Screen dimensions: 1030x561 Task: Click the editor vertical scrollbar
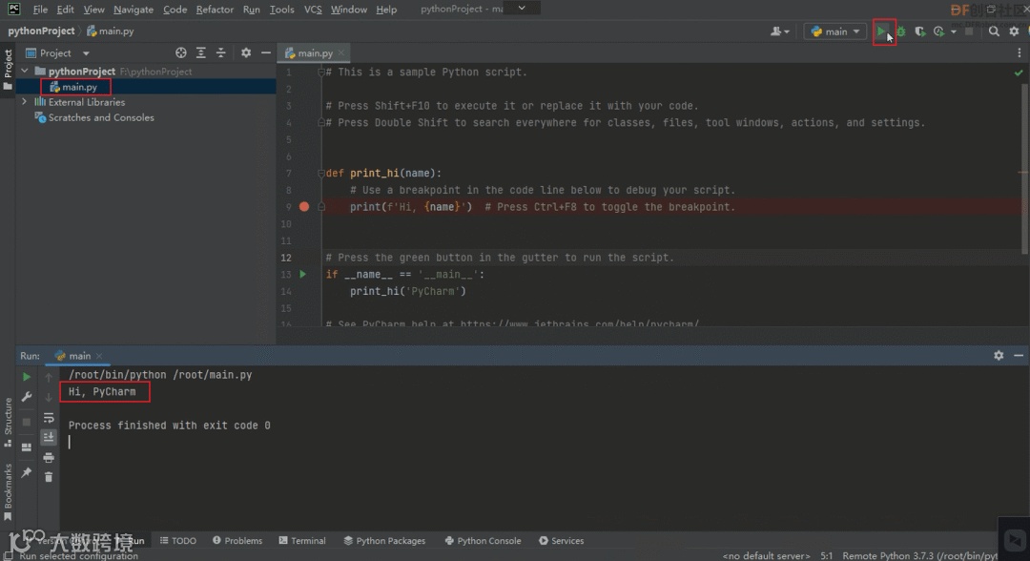click(x=1024, y=169)
